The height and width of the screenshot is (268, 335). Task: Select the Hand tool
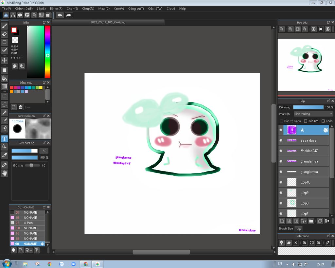coord(5,173)
